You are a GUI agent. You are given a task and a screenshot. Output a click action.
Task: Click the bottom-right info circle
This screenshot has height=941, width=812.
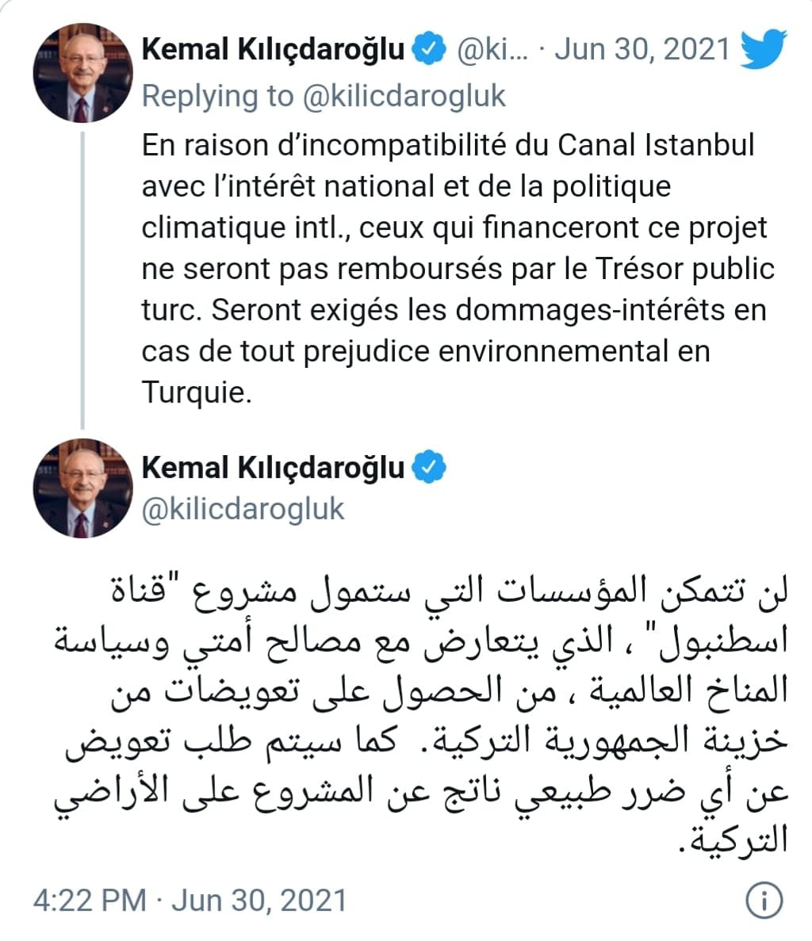click(x=766, y=898)
